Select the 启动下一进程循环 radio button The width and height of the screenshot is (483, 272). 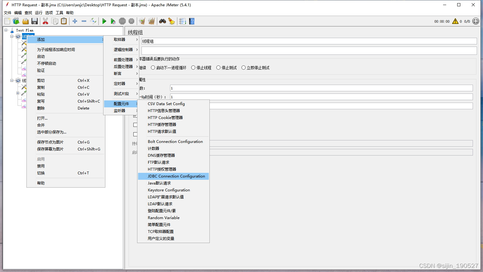[x=153, y=68]
